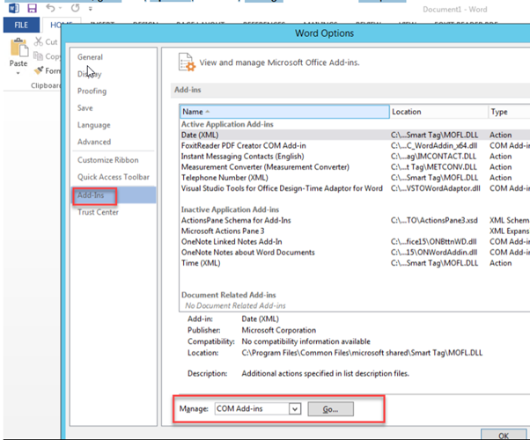This screenshot has height=440, width=530.
Task: Click the C:\...C_WordAddin_x64.dll location cell
Action: pos(434,146)
